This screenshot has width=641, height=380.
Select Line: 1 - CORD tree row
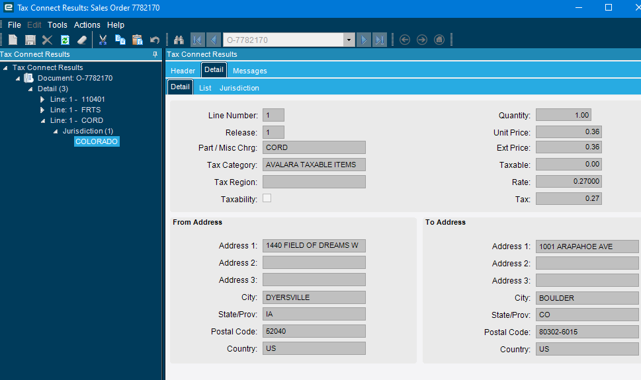pos(77,120)
